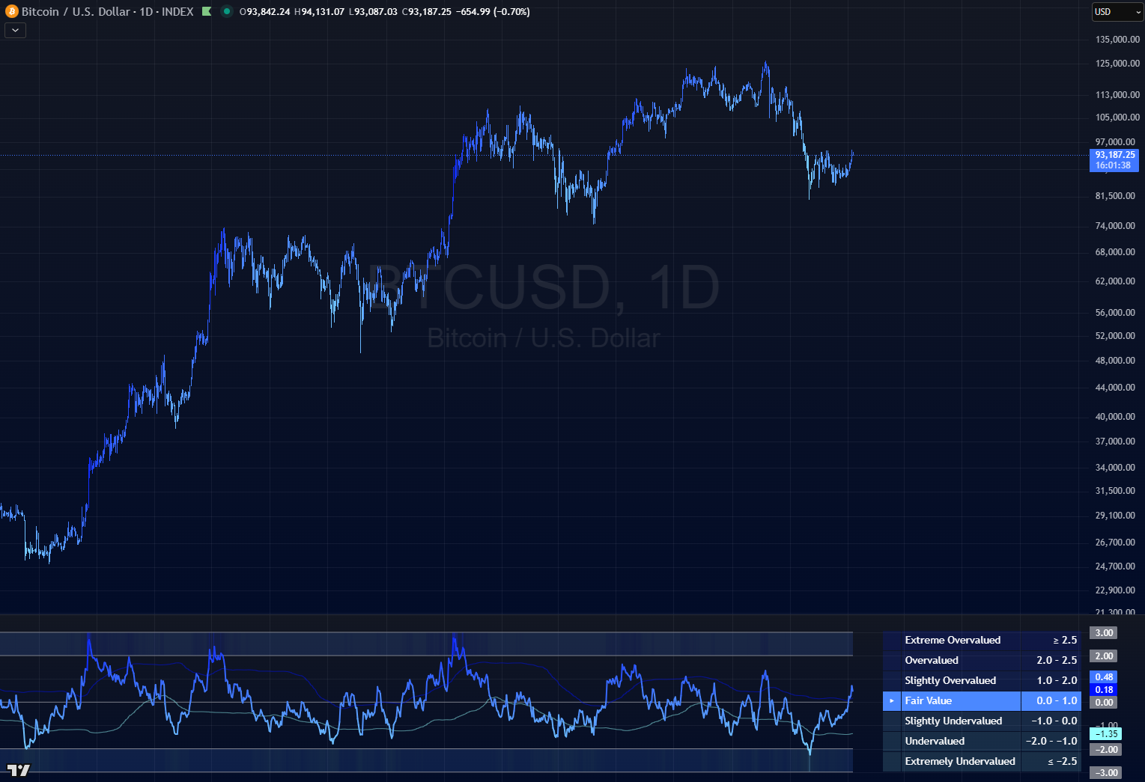Click the light blue 0.48 indicator label

pyautogui.click(x=1104, y=677)
